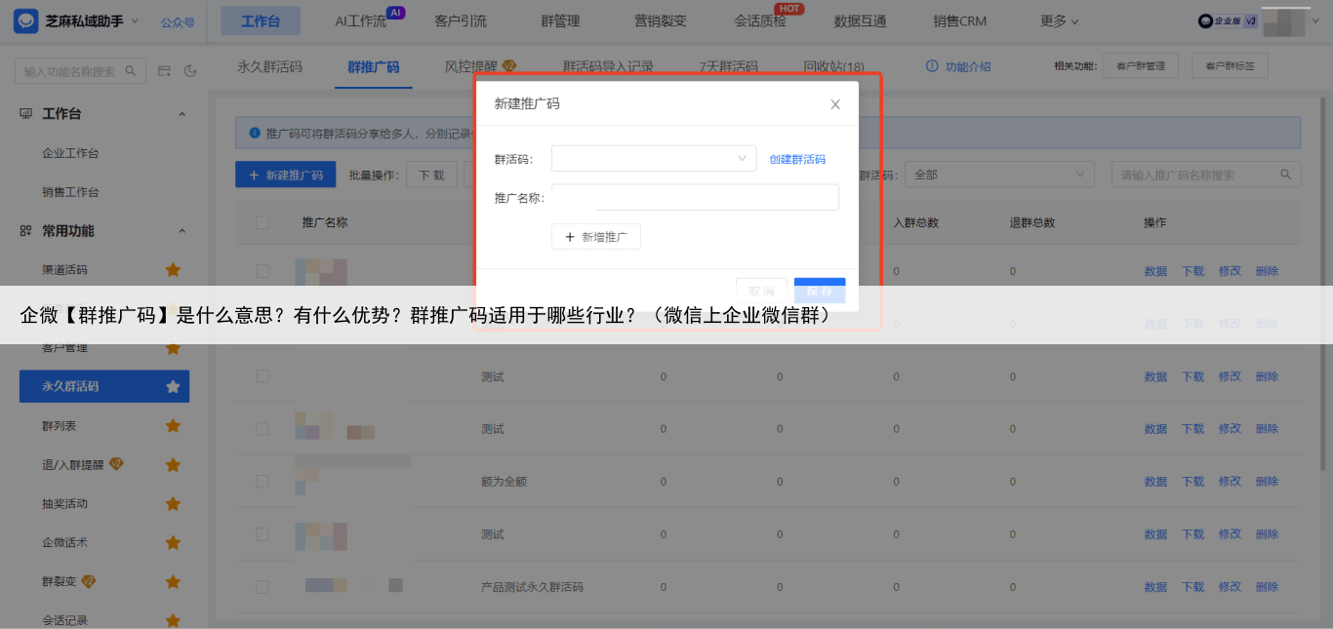The height and width of the screenshot is (629, 1333).
Task: Click the 新增推广 button in dialog
Action: pyautogui.click(x=596, y=237)
